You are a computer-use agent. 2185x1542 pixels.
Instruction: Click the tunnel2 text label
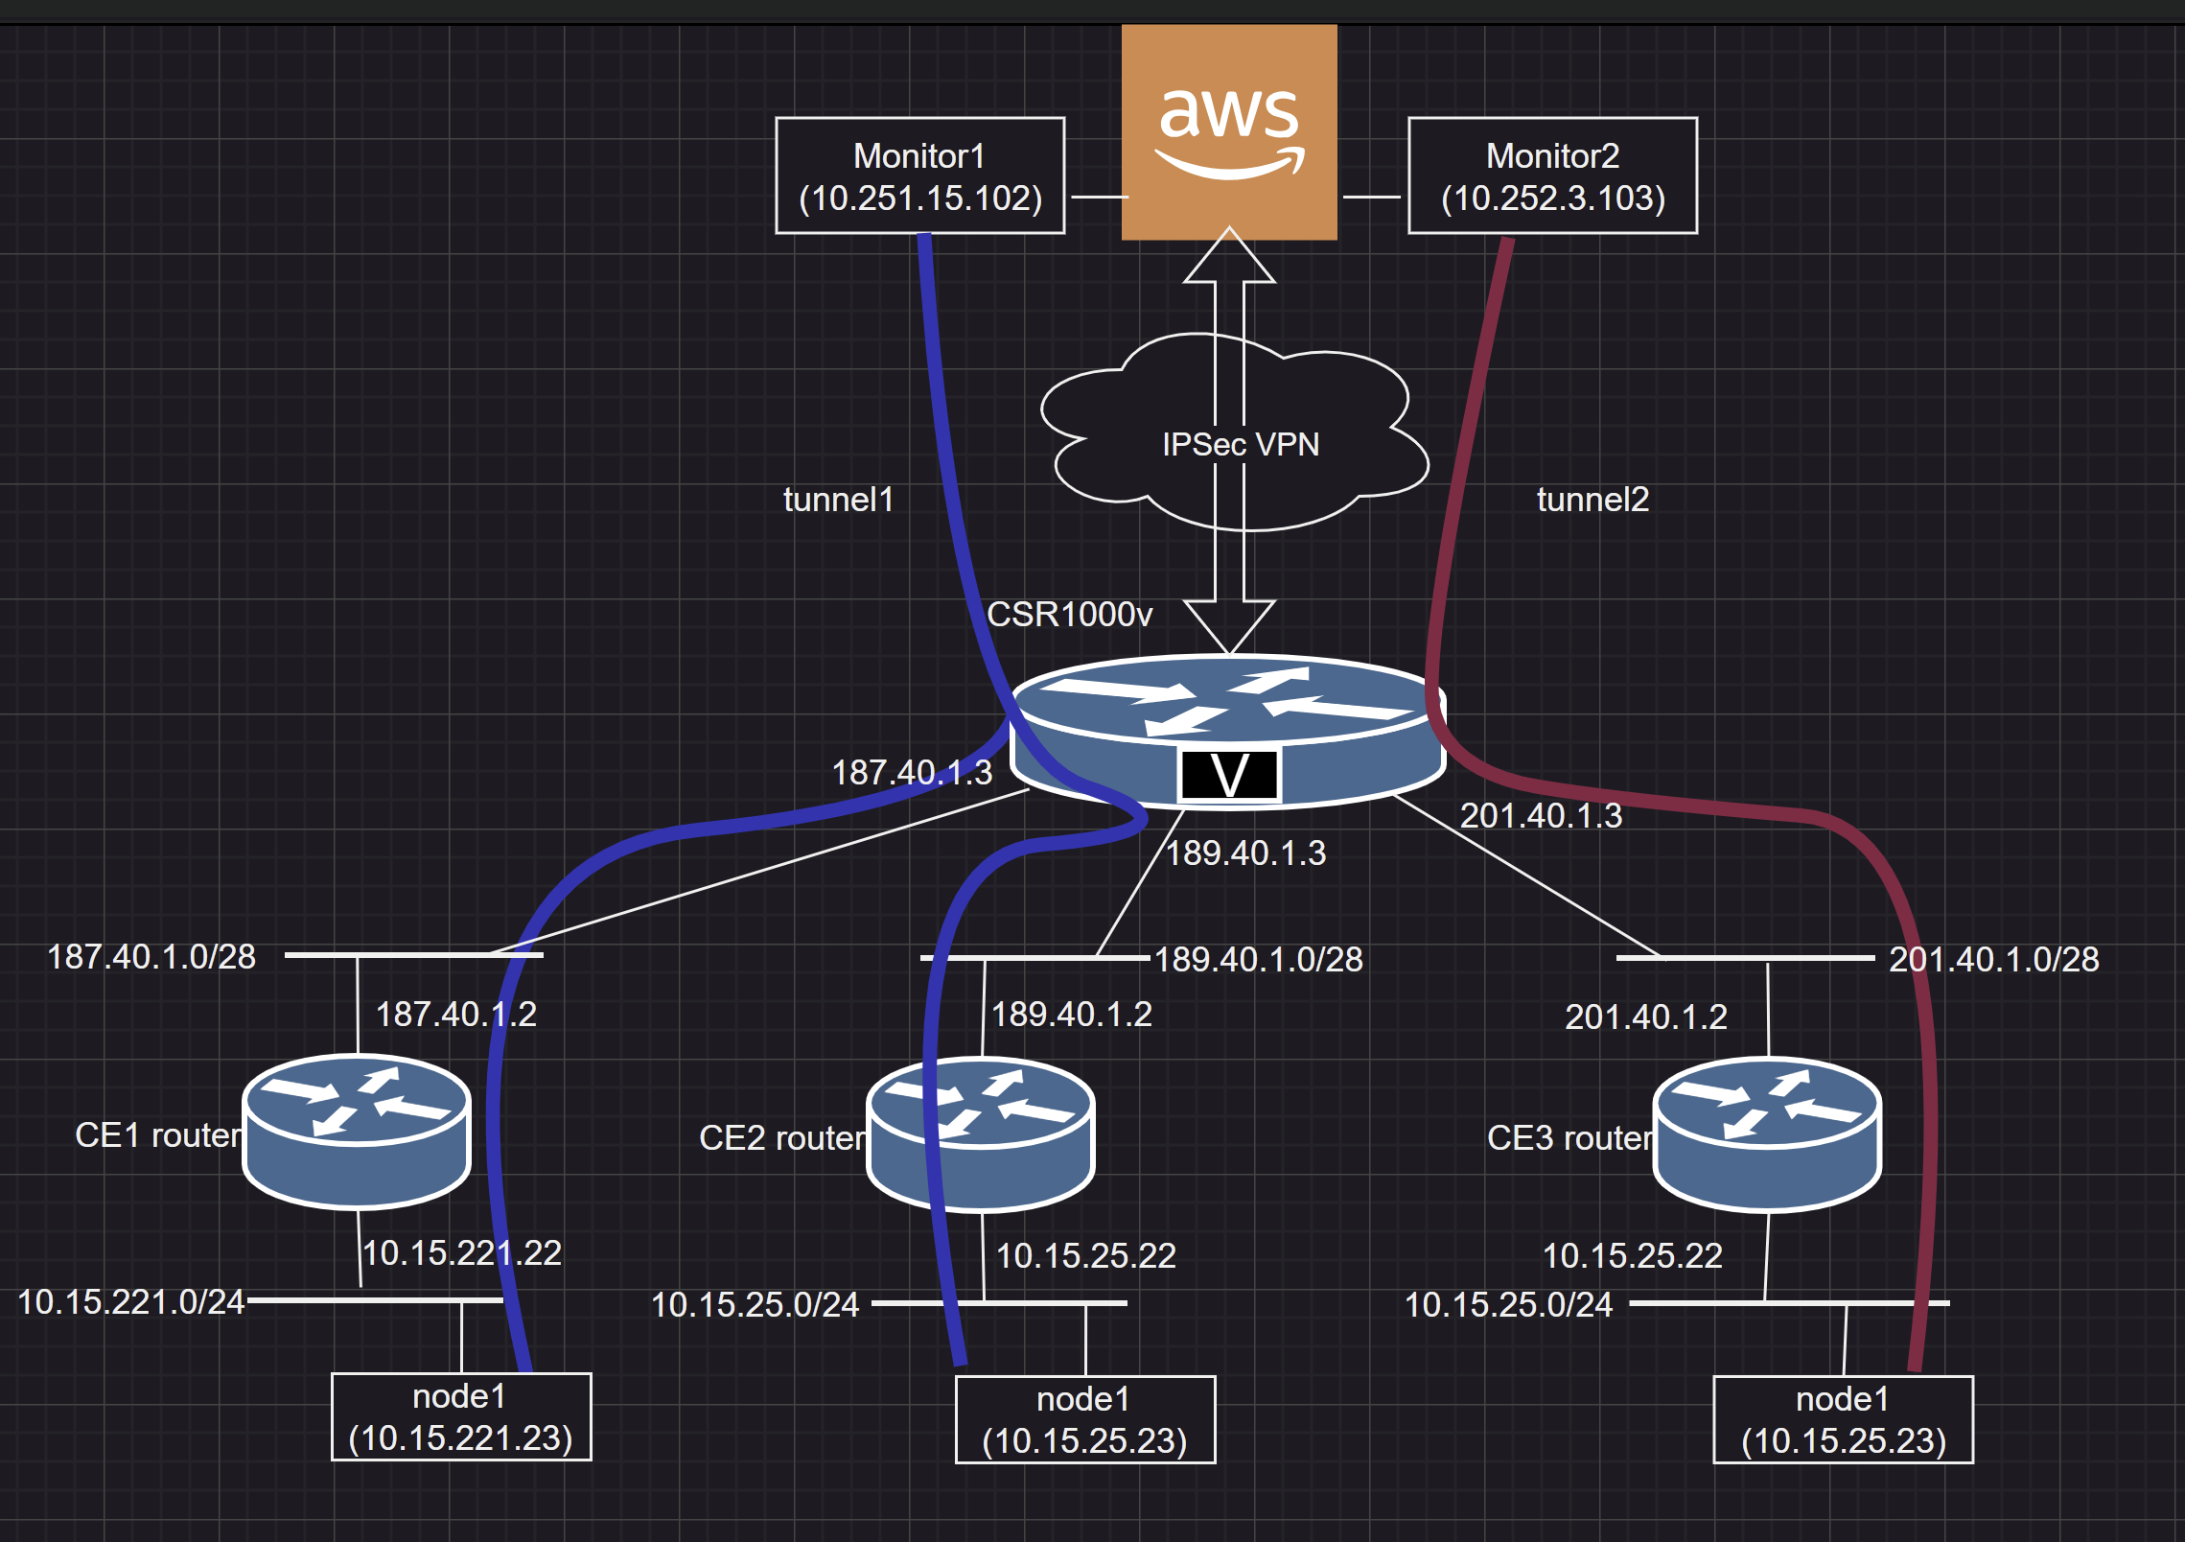tap(1592, 500)
